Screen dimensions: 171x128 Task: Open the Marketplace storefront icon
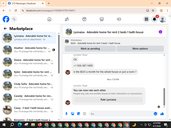pyautogui.click(x=102, y=19)
